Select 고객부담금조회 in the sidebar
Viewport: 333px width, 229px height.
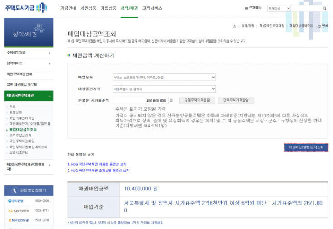[x=20, y=135]
